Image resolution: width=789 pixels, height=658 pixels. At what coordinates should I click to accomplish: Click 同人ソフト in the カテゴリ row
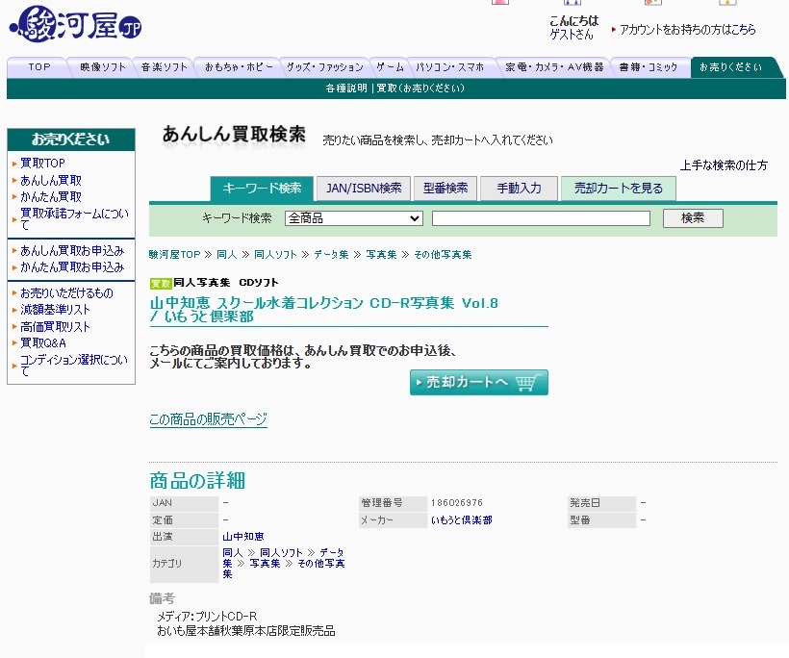point(281,553)
